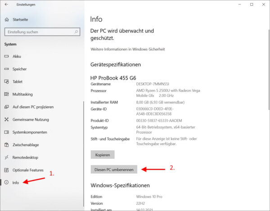Click the Windows-Spezifikationen heading

[x=120, y=185]
